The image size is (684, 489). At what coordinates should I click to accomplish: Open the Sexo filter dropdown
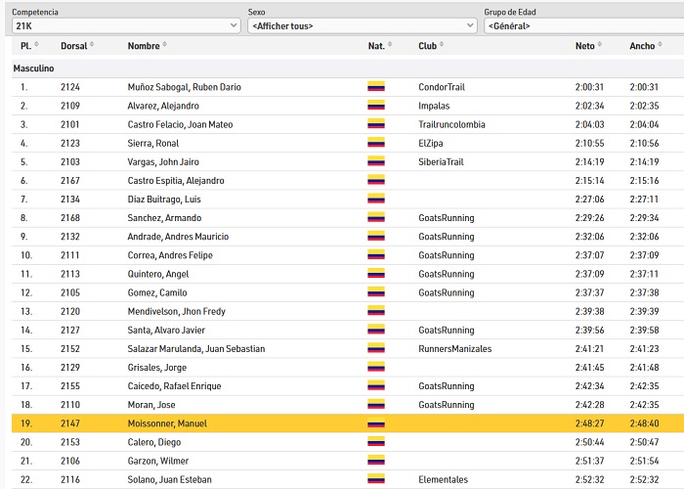tap(362, 25)
